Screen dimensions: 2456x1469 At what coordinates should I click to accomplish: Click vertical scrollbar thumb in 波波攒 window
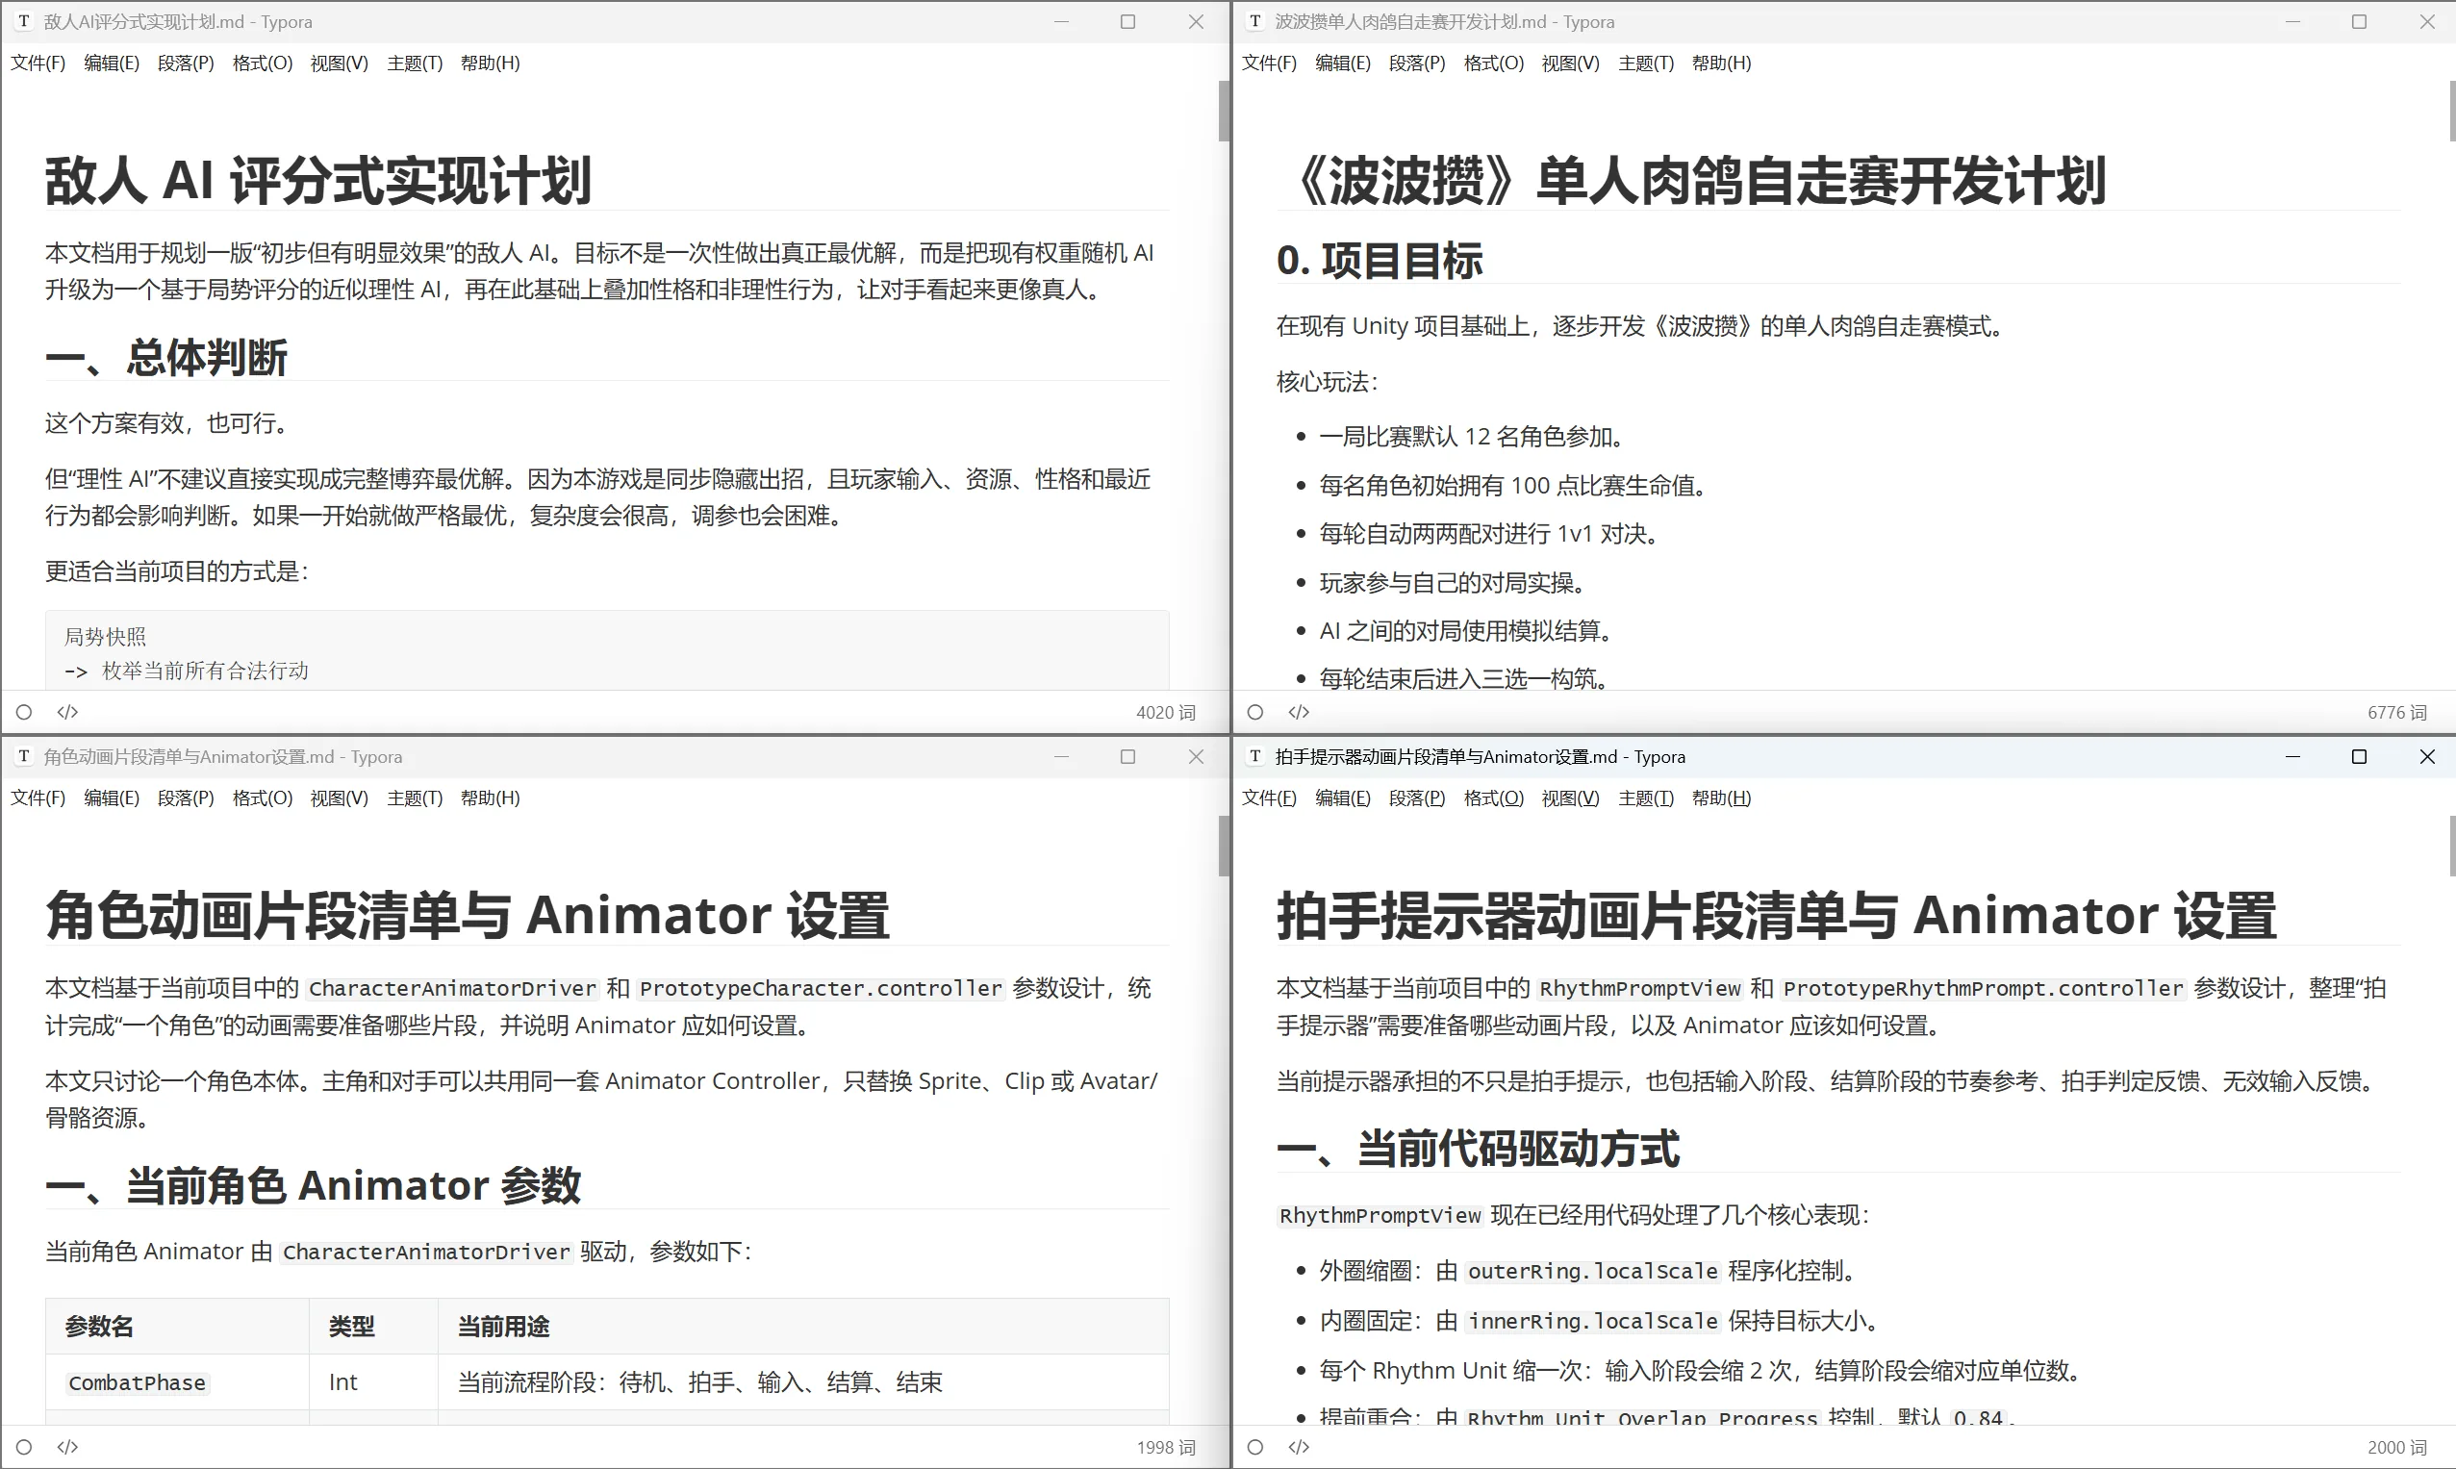pyautogui.click(x=2452, y=111)
